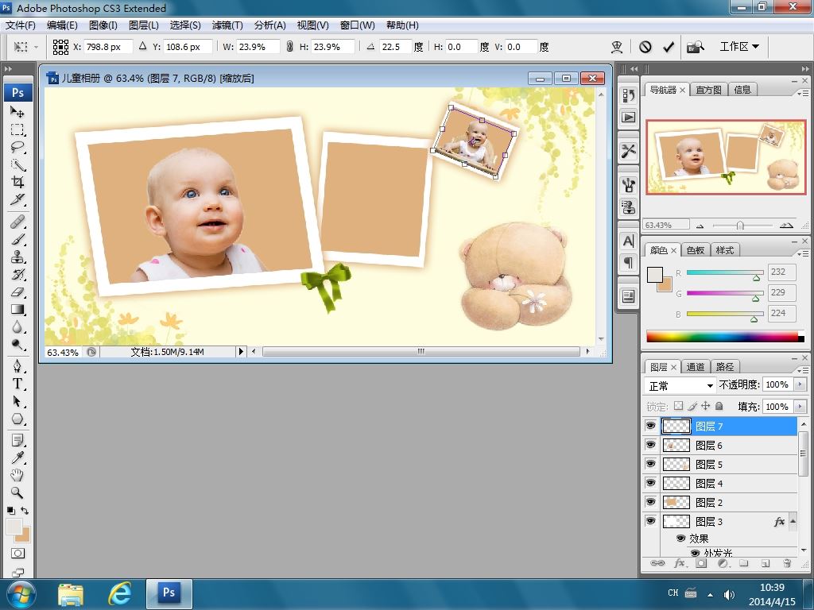This screenshot has height=610, width=814.
Task: Select the Crop tool
Action: tap(17, 182)
